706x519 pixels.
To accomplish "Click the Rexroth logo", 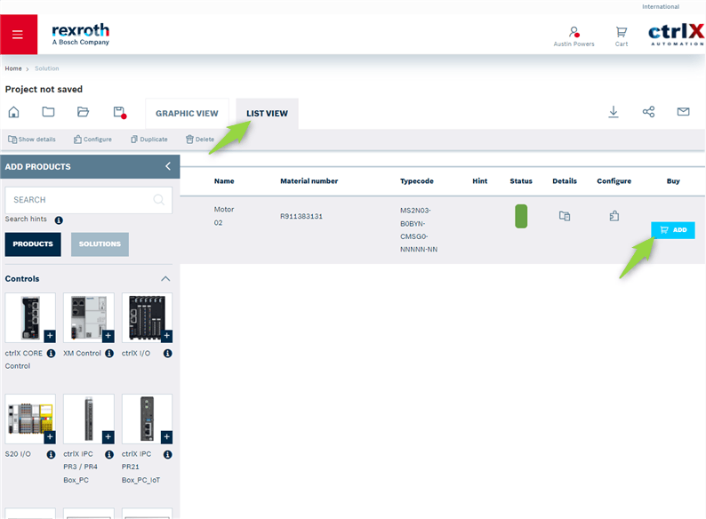I will pyautogui.click(x=80, y=34).
